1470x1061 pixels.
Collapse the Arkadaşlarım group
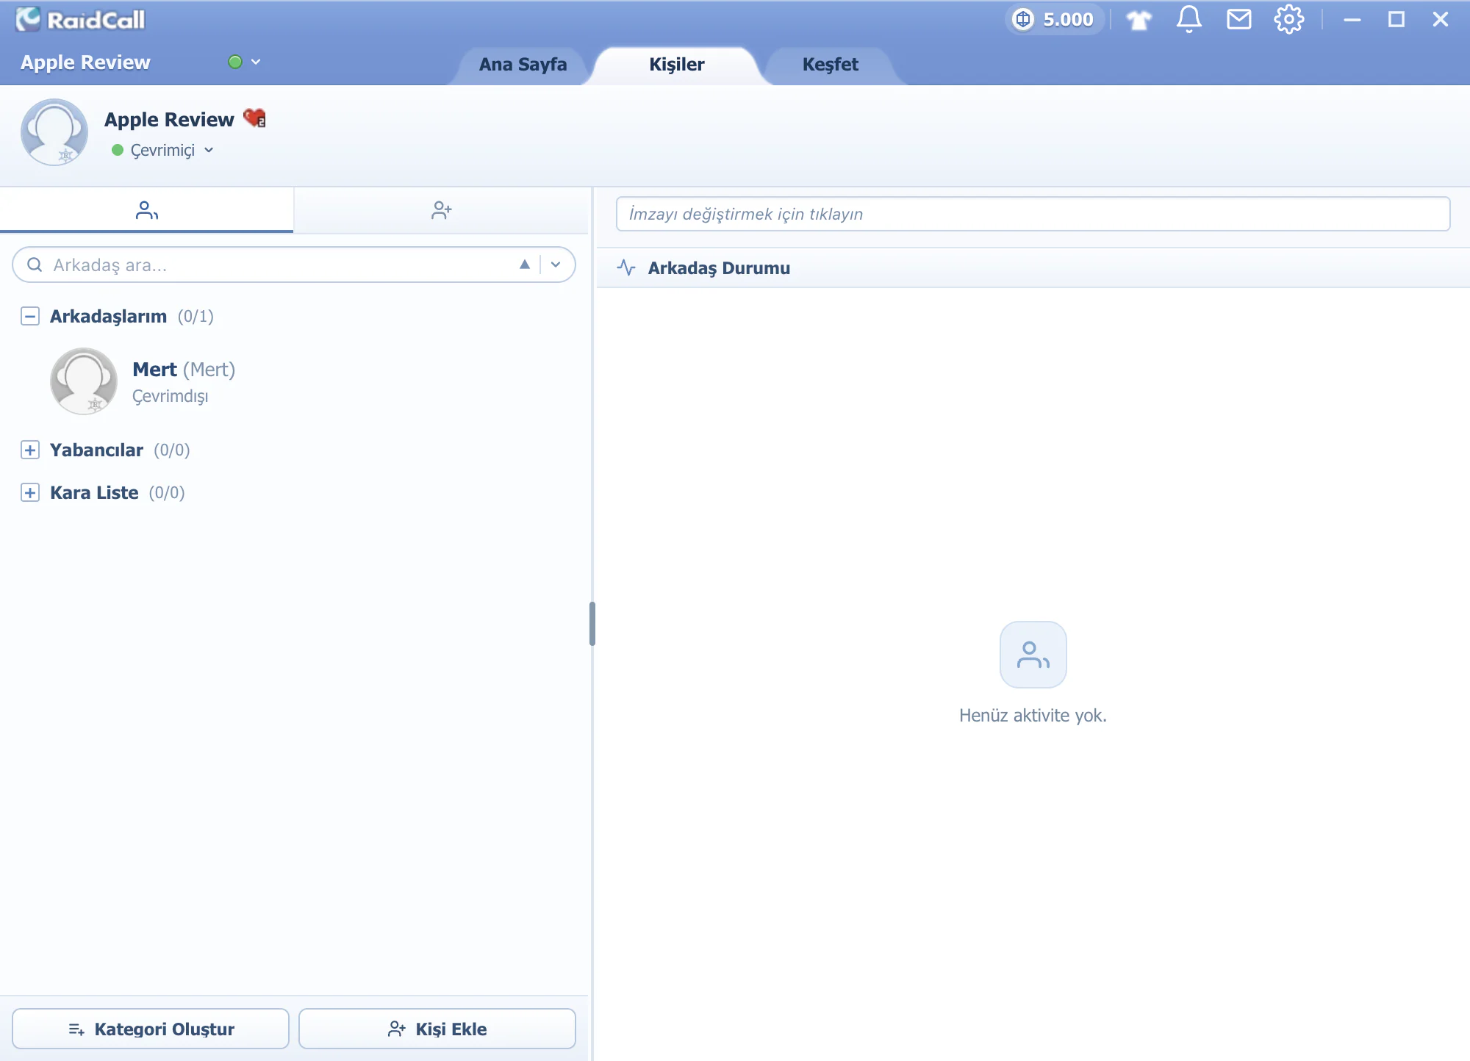tap(30, 317)
